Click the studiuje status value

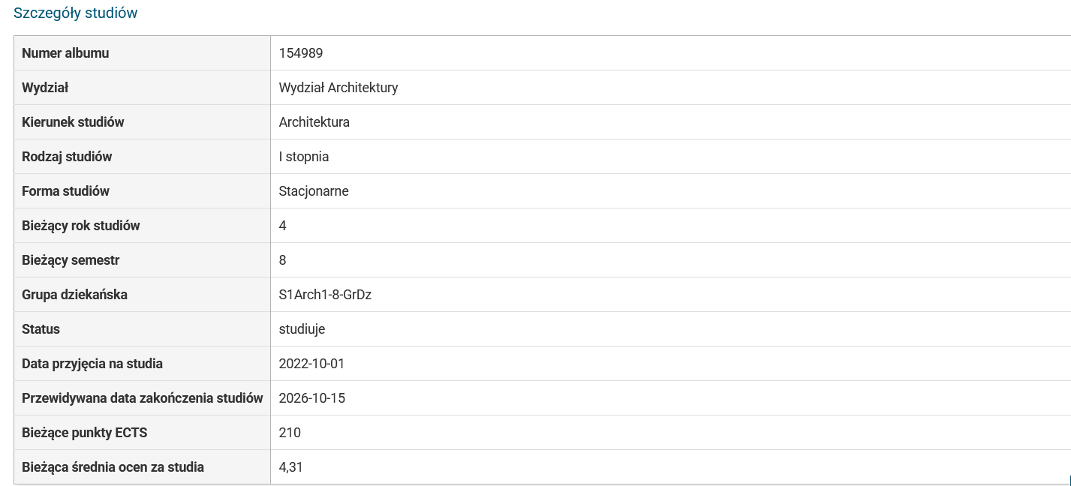[302, 329]
